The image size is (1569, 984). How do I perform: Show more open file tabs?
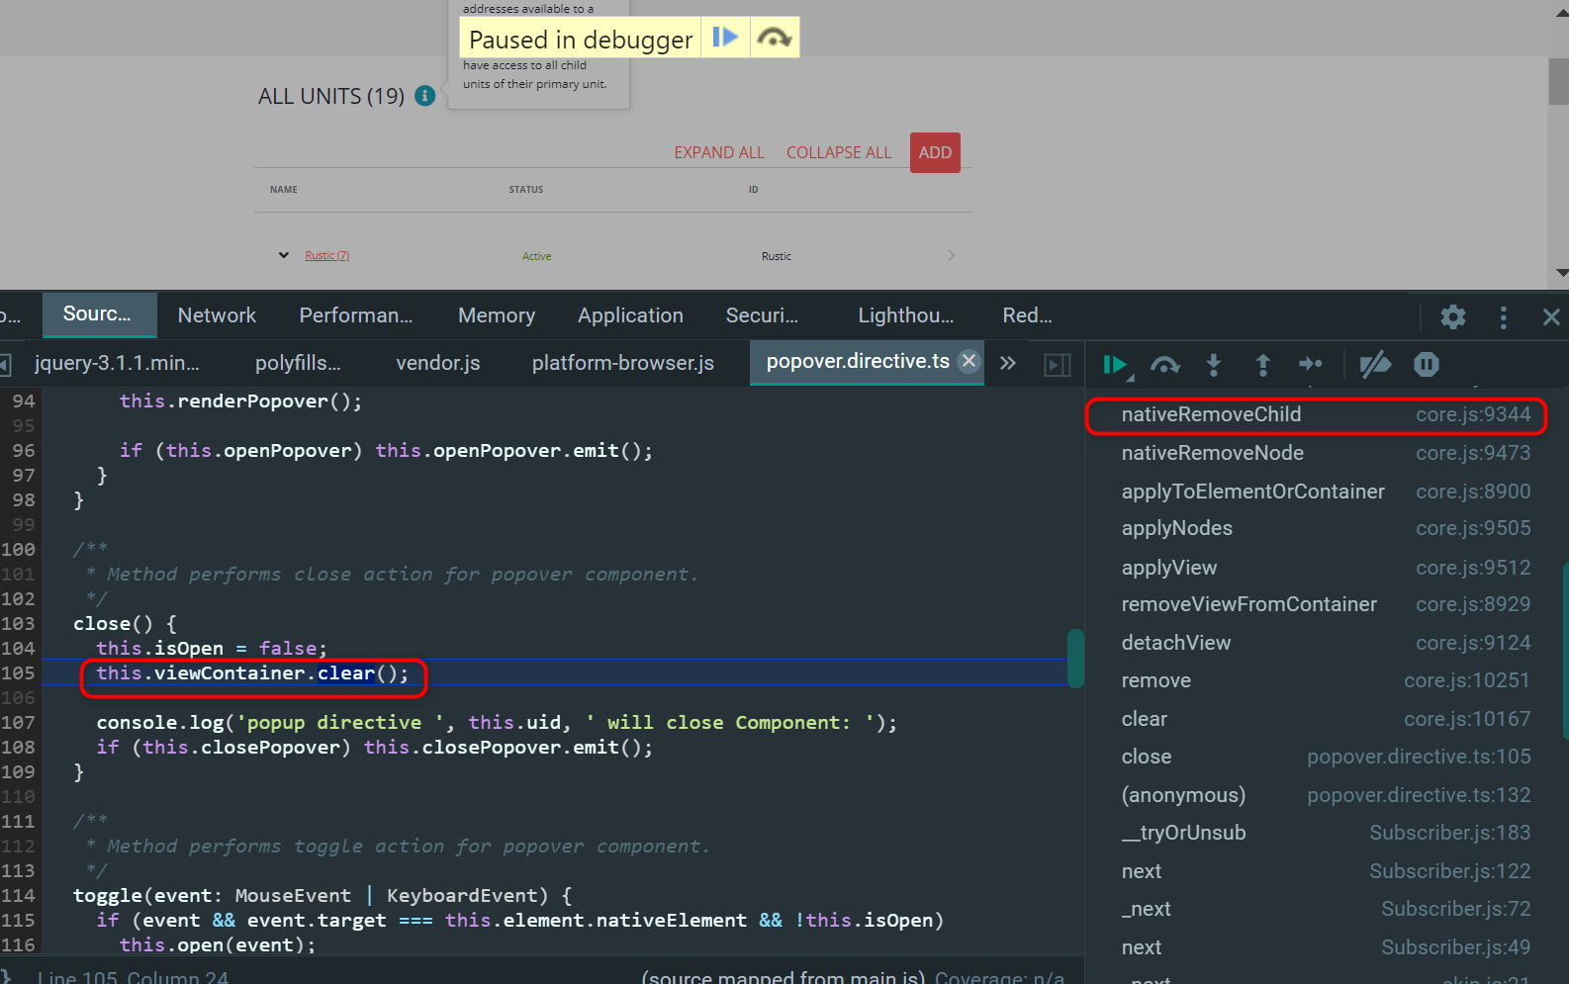[1008, 363]
